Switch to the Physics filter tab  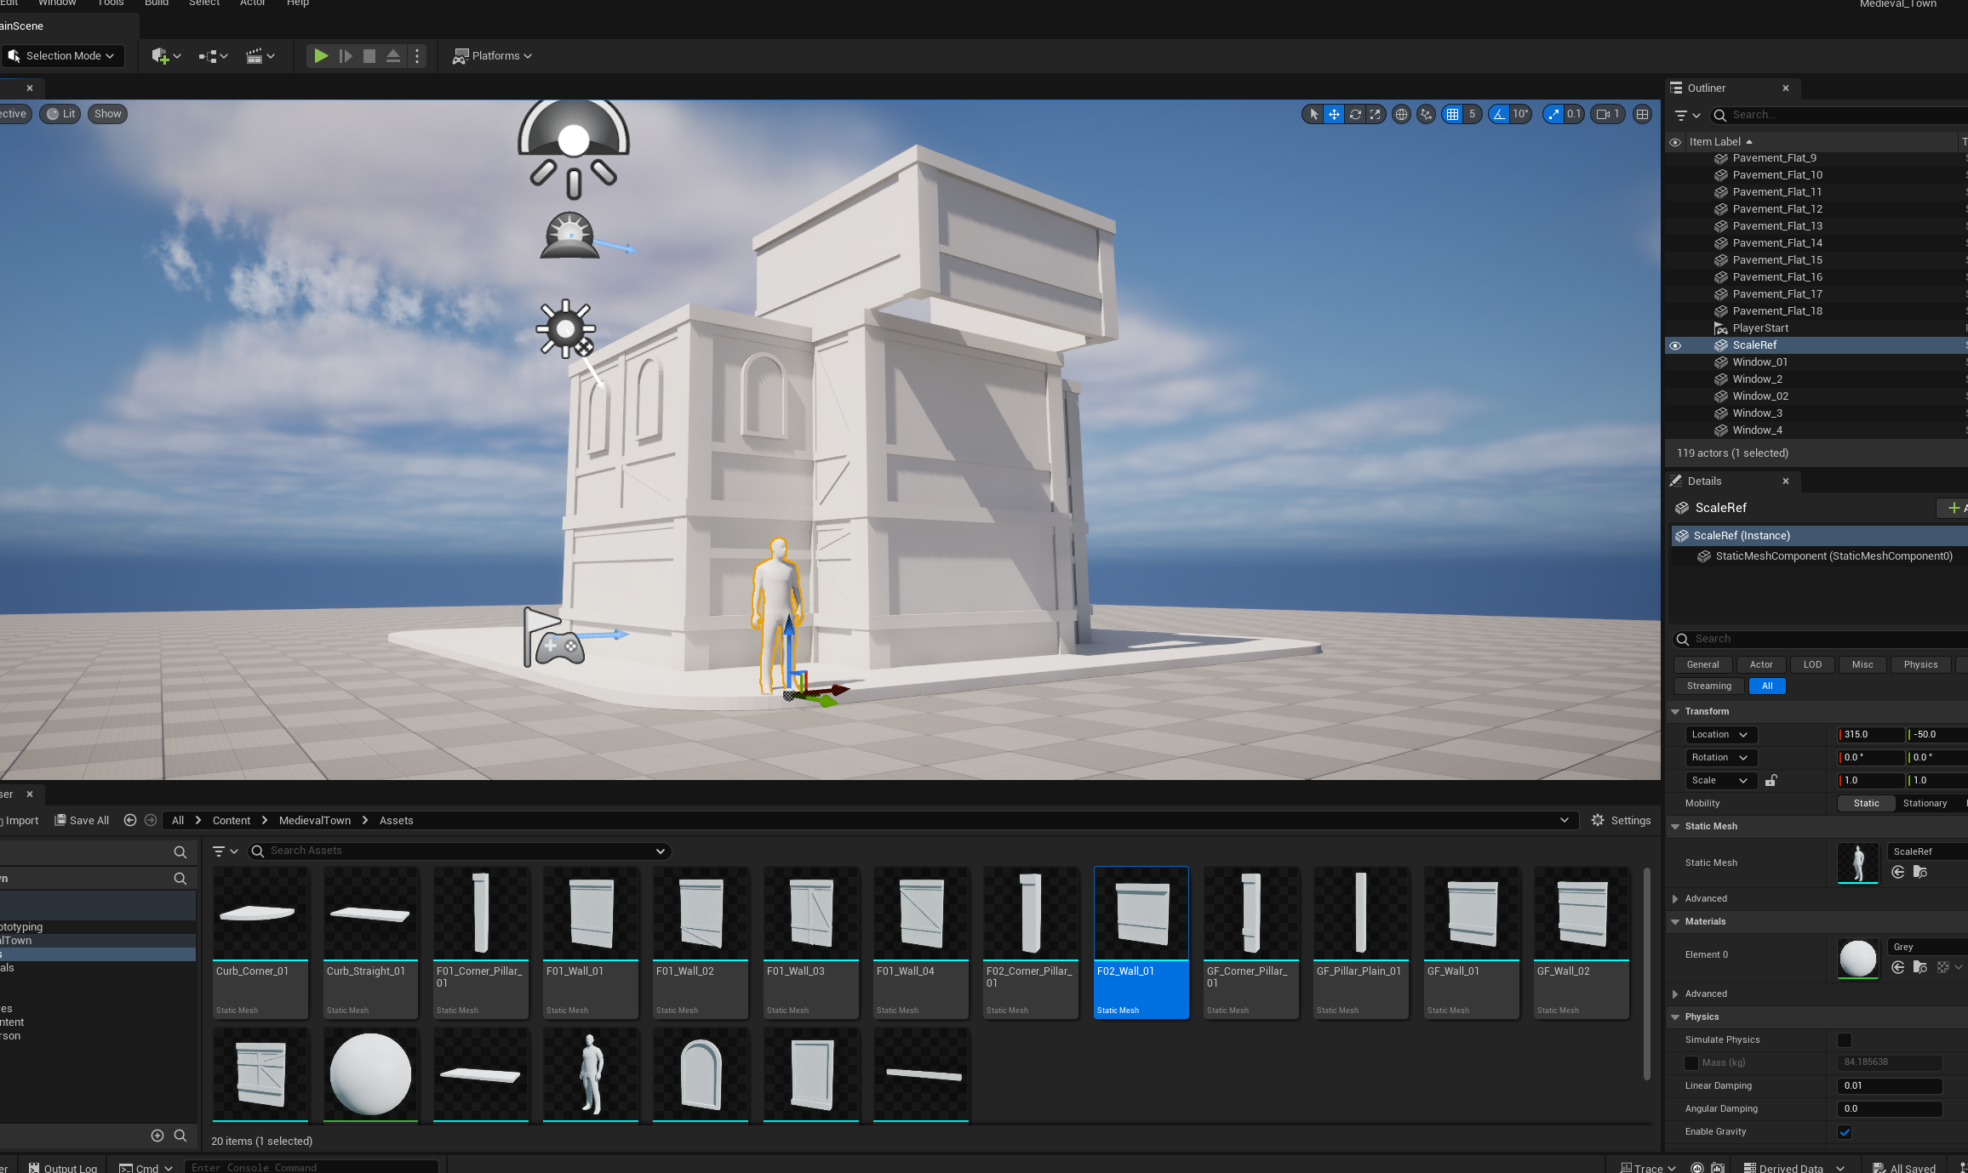(1920, 664)
